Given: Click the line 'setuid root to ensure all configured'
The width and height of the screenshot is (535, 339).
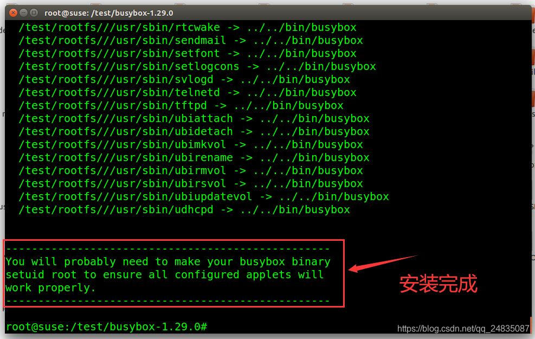Looking at the screenshot, I should [x=164, y=275].
